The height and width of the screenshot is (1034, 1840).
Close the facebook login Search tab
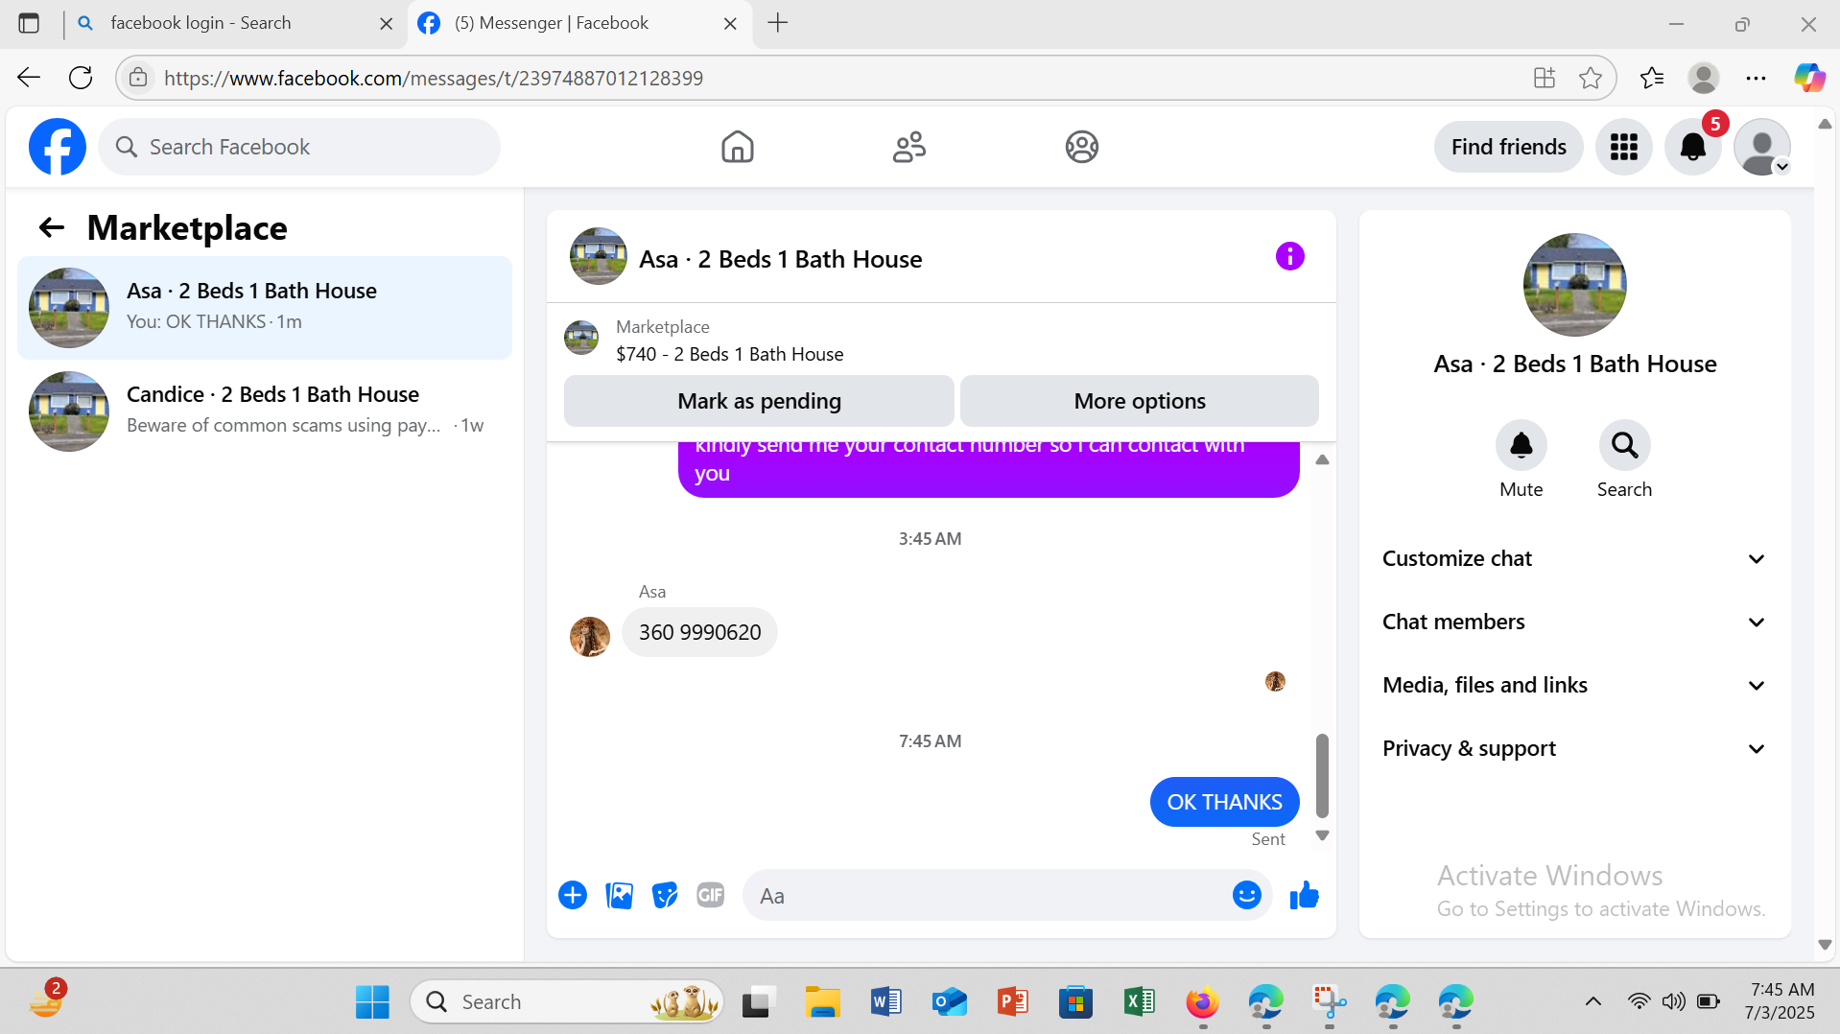[x=386, y=23]
